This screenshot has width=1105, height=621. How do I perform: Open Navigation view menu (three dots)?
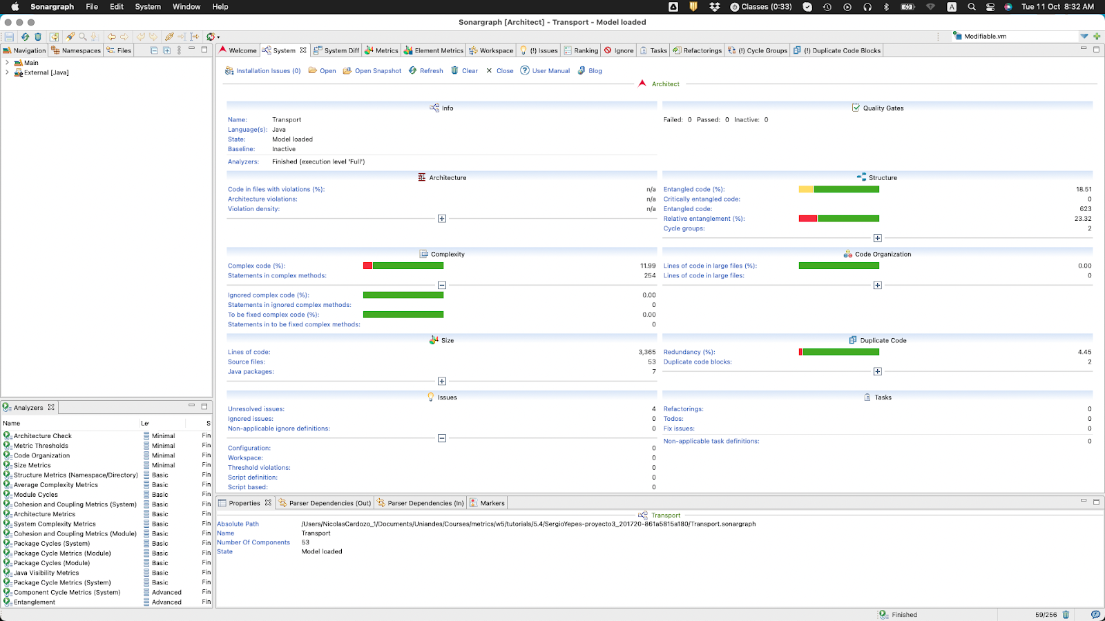click(x=179, y=50)
